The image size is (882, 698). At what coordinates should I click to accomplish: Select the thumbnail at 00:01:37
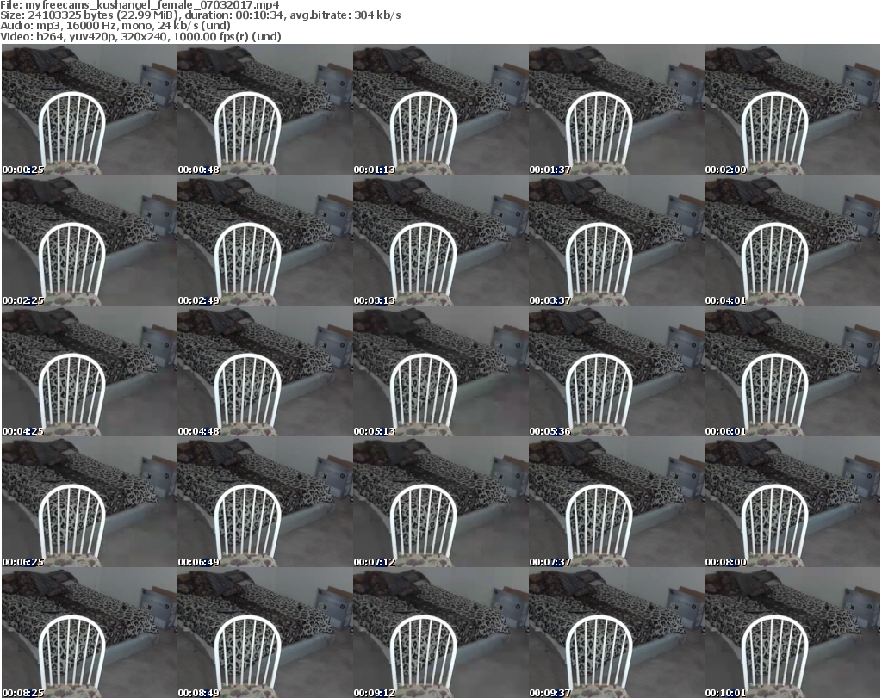pos(616,109)
